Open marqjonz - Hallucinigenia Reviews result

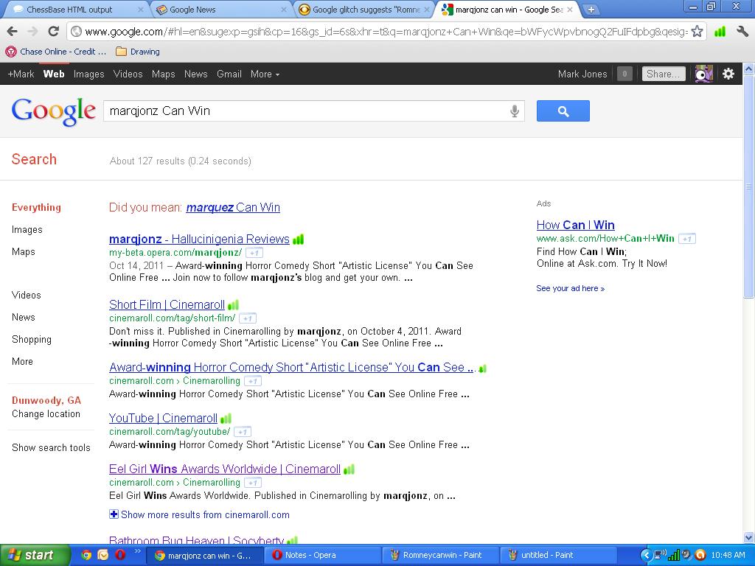199,240
